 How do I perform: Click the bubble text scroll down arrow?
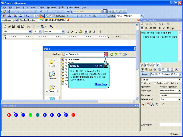tap(180, 61)
